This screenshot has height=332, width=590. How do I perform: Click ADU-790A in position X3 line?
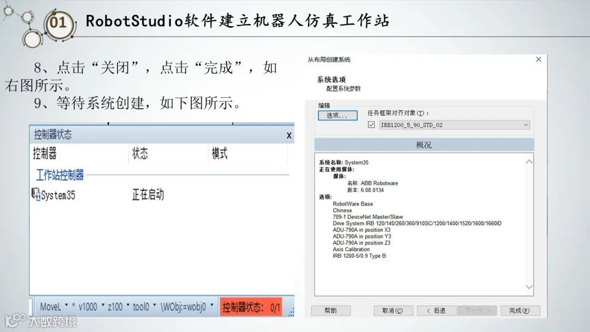tap(362, 230)
